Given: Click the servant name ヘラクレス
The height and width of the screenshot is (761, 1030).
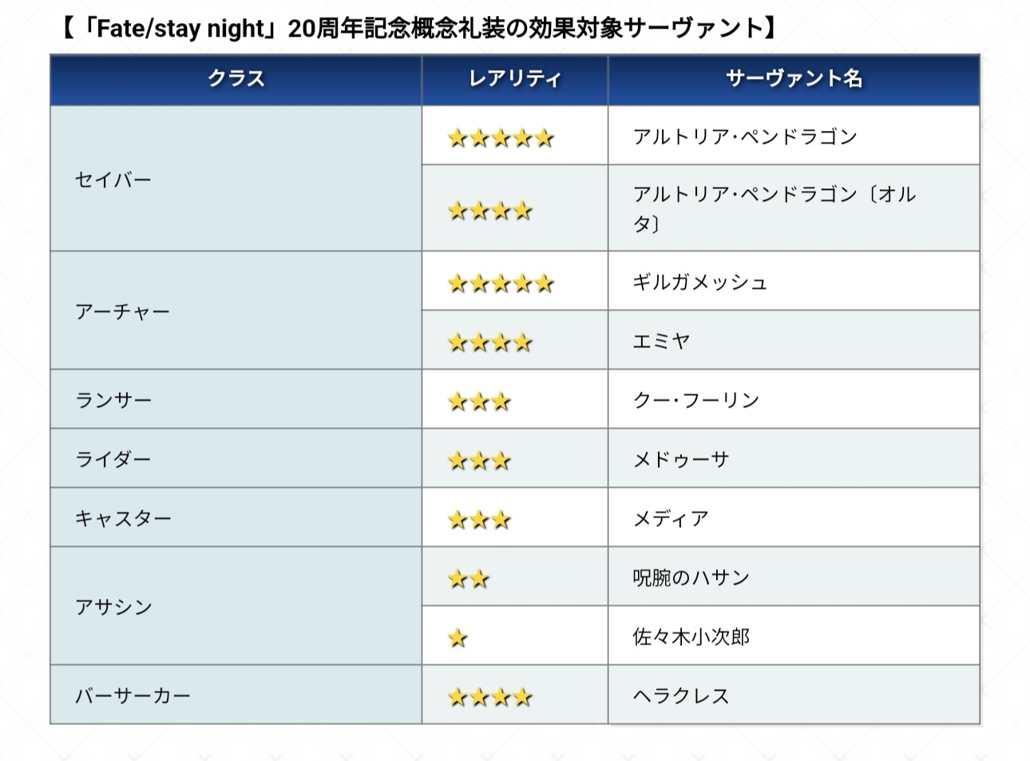Looking at the screenshot, I should tap(681, 696).
